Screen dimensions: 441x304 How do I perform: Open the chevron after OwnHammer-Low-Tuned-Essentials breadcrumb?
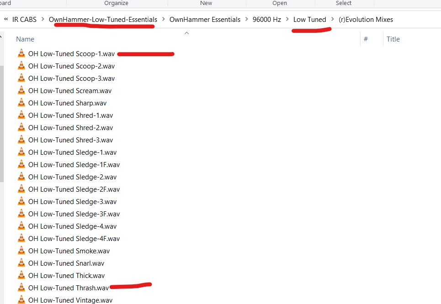click(x=164, y=19)
